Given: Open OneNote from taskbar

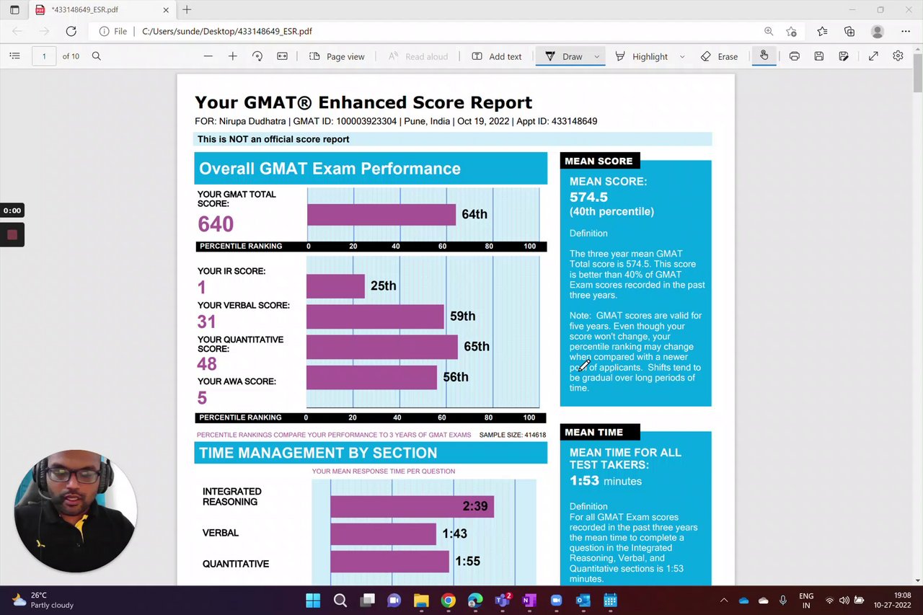Looking at the screenshot, I should coord(529,600).
